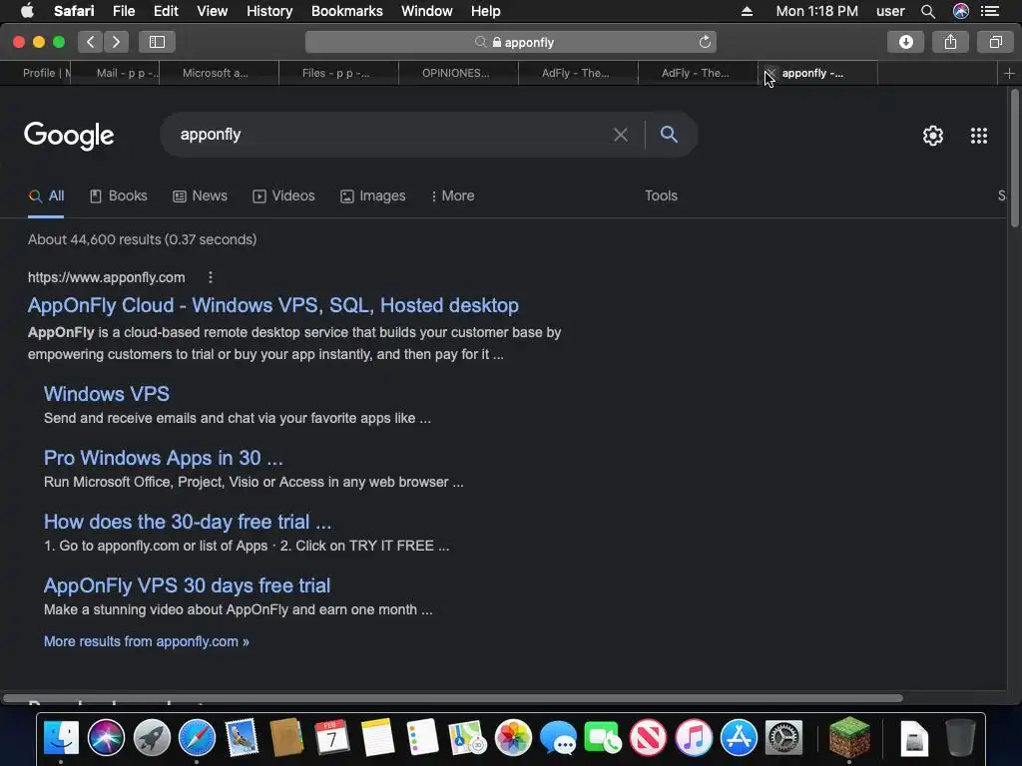Switch to the Files - p p tab
1022x766 pixels.
pos(339,74)
